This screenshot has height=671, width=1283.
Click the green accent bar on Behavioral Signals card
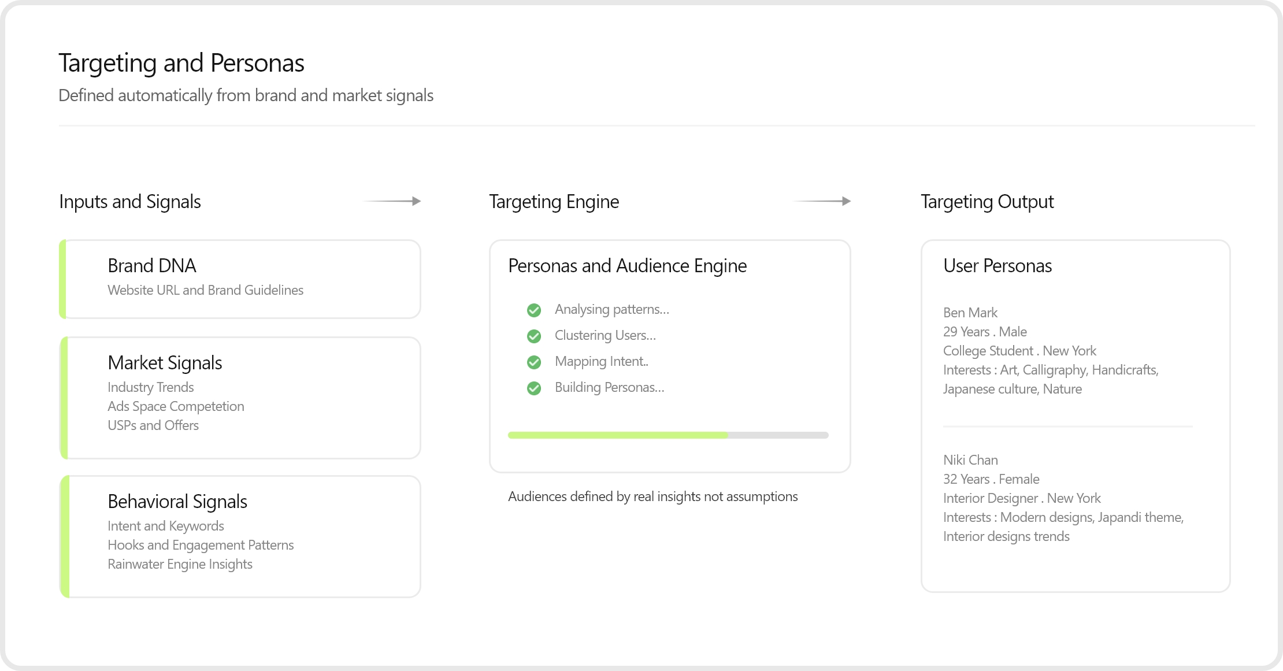click(x=65, y=536)
